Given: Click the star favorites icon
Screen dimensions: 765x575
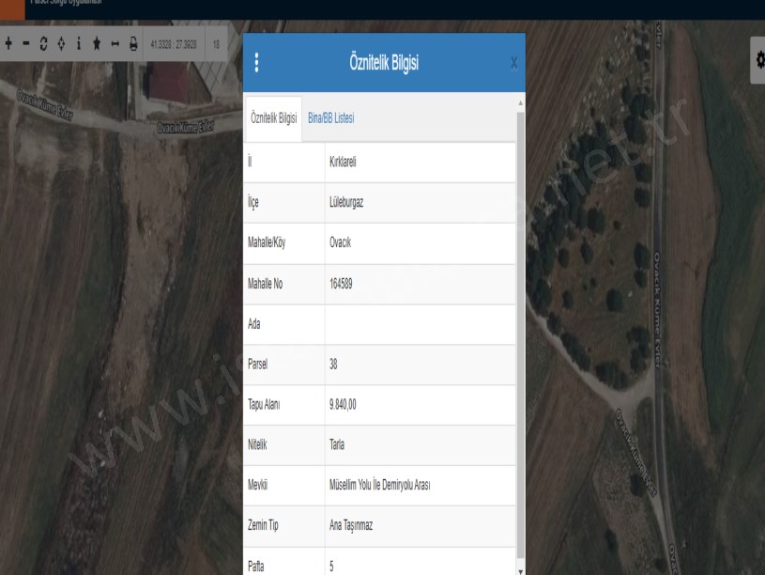Looking at the screenshot, I should 97,44.
